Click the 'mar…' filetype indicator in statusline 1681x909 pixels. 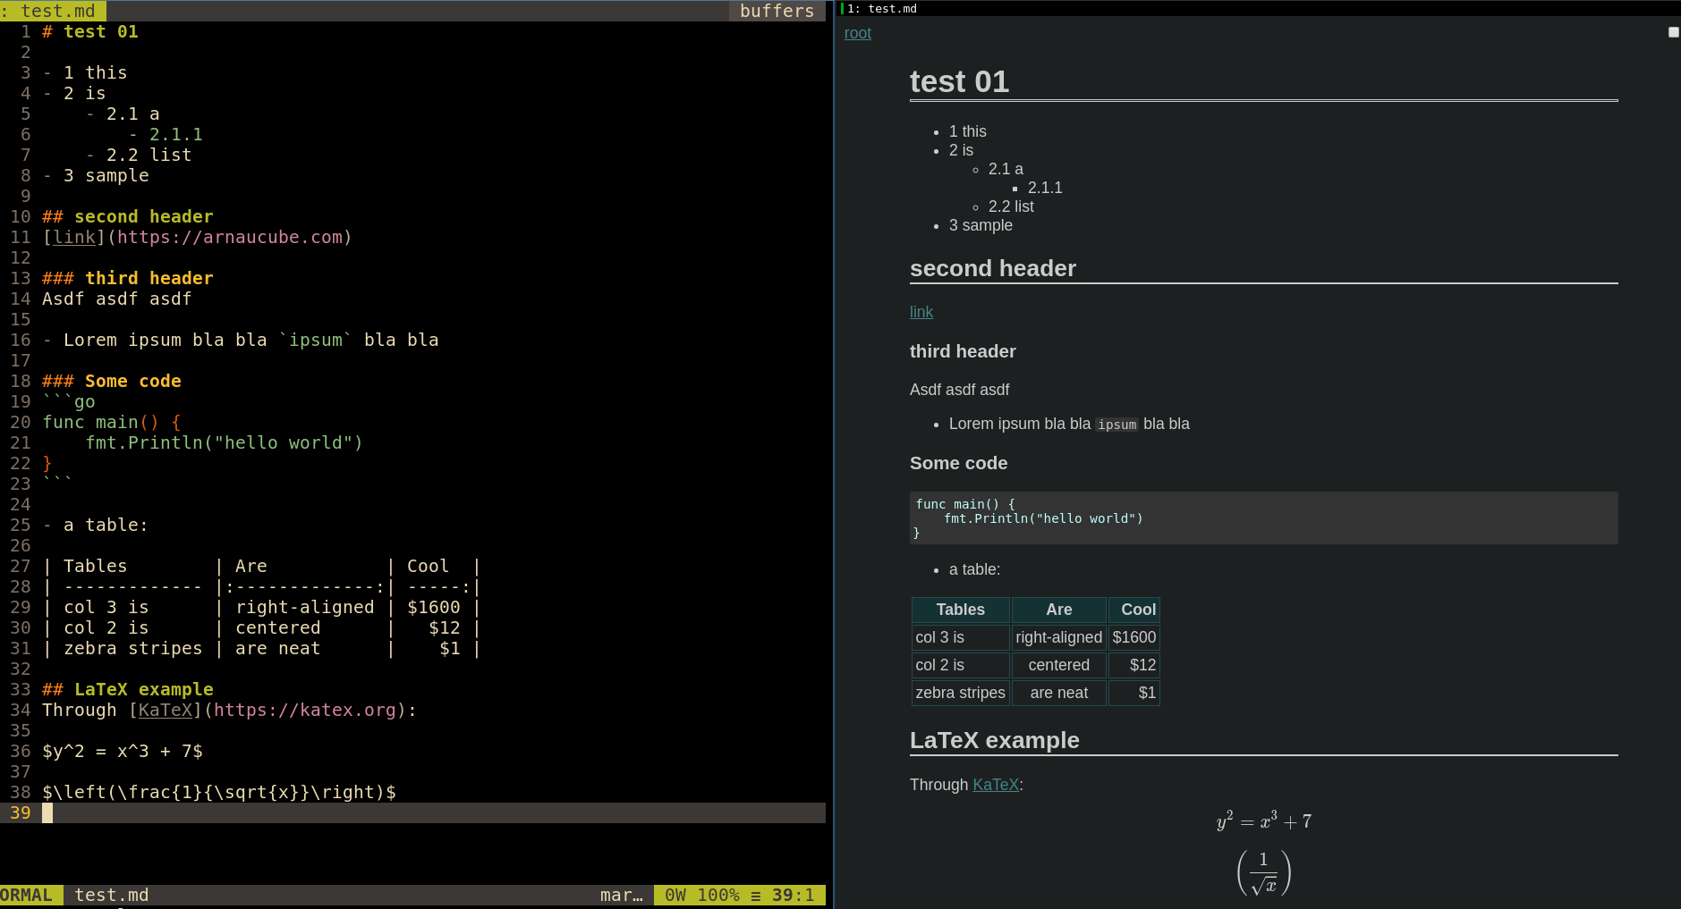pyautogui.click(x=621, y=895)
